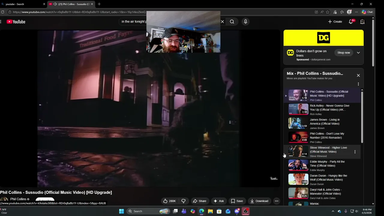This screenshot has height=216, width=384.
Task: Open more actions under the video
Action: click(x=277, y=201)
